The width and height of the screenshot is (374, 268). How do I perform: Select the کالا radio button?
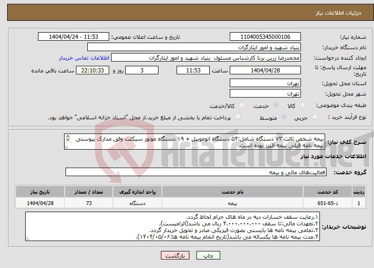pyautogui.click(x=302, y=105)
